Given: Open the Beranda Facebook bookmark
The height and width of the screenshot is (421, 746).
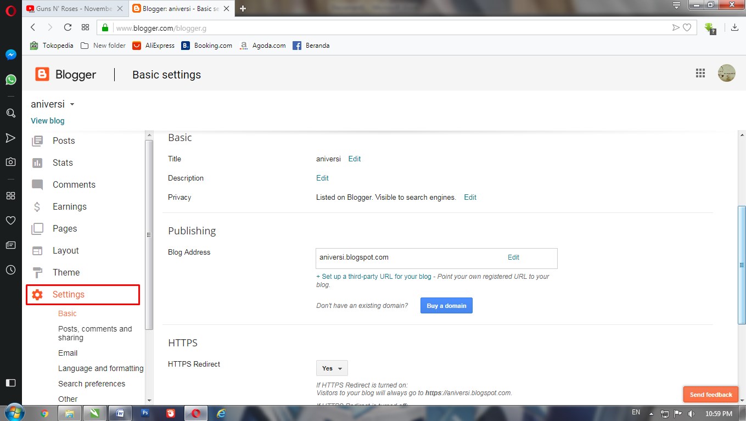Looking at the screenshot, I should click(311, 46).
